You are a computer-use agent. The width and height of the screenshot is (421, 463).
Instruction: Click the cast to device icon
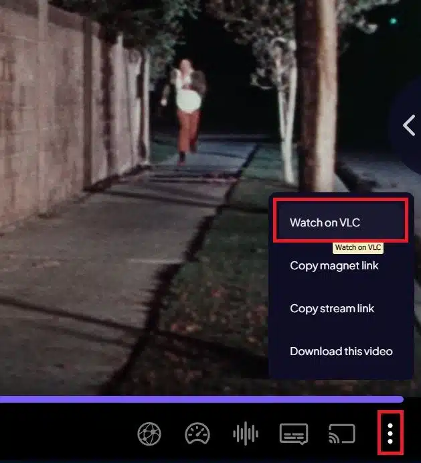(x=341, y=434)
